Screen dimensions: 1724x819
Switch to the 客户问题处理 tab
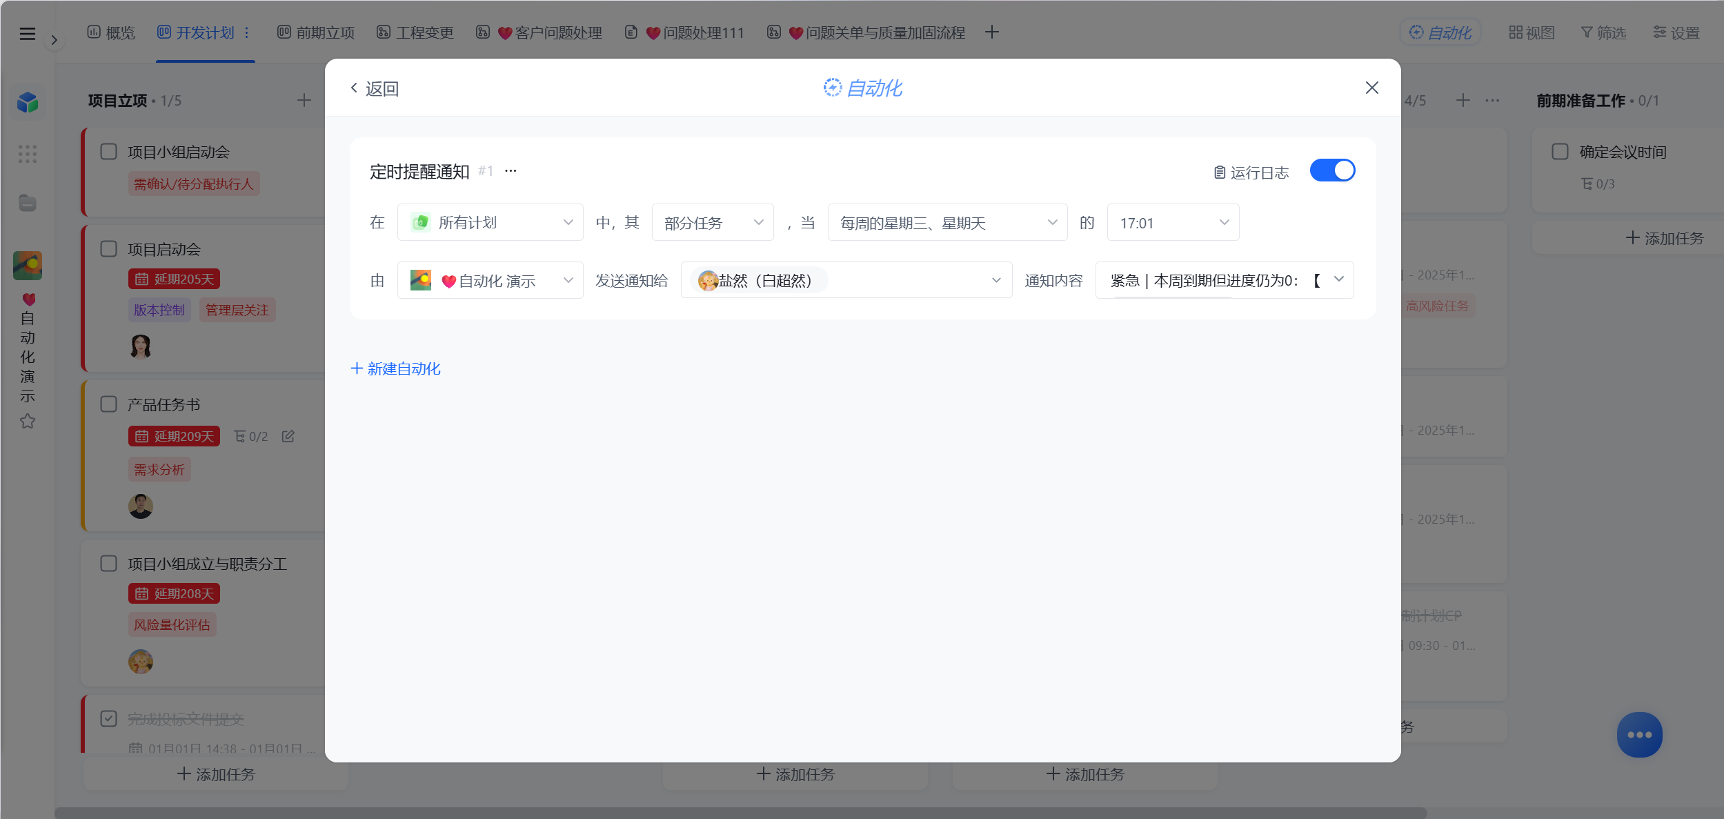pos(539,32)
